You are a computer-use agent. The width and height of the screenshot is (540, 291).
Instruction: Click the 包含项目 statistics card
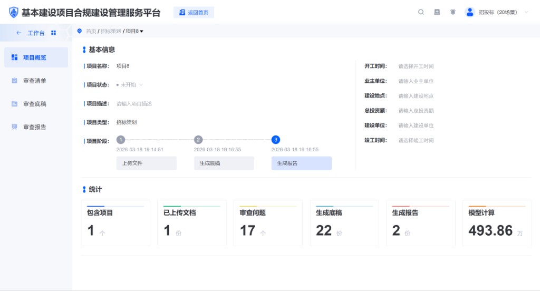click(115, 223)
